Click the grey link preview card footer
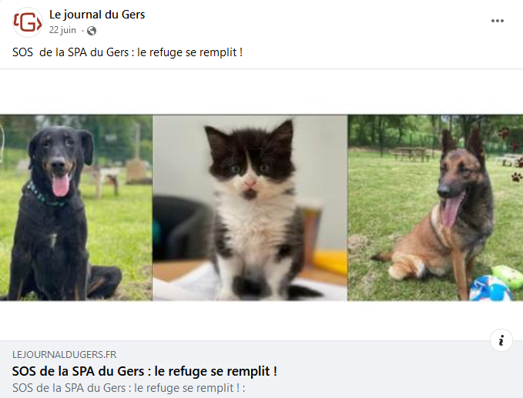The height and width of the screenshot is (398, 523). click(262, 370)
